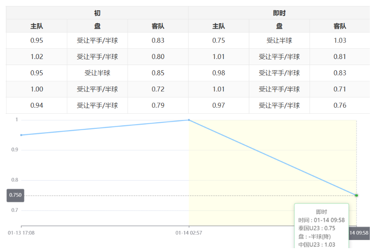378x252 pixels.
Task: Select the 主队 header under 初
Action: tap(37, 26)
